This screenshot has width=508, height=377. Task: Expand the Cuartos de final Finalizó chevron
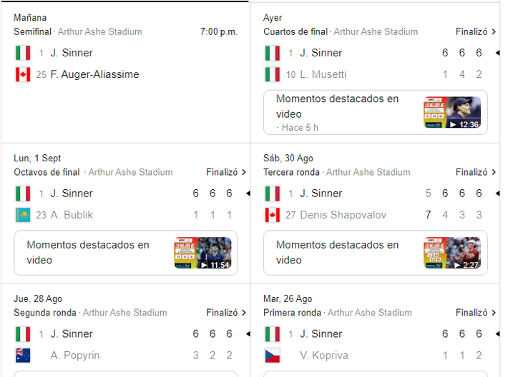click(x=494, y=31)
